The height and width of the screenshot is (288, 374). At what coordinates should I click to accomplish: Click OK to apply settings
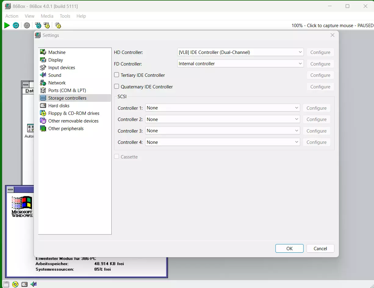289,248
